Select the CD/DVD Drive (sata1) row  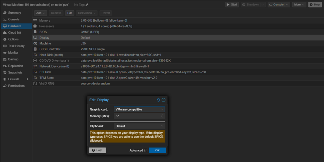pyautogui.click(x=178, y=60)
